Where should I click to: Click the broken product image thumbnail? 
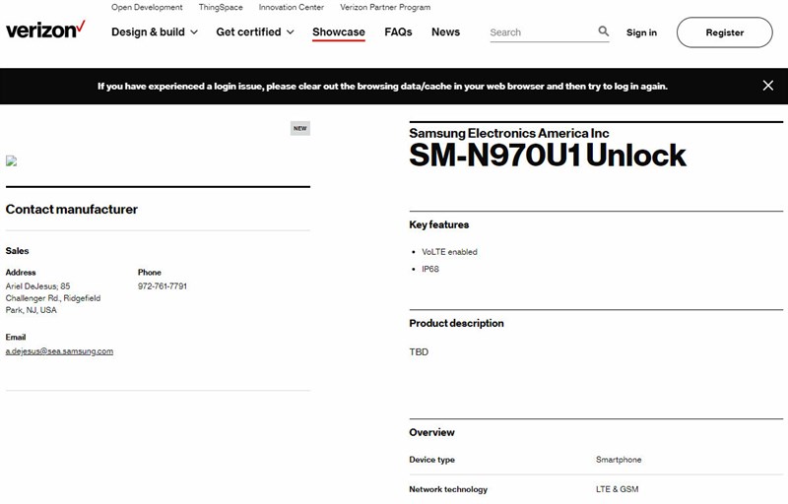click(11, 160)
